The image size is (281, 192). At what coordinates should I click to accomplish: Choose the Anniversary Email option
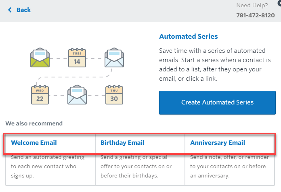(x=218, y=143)
